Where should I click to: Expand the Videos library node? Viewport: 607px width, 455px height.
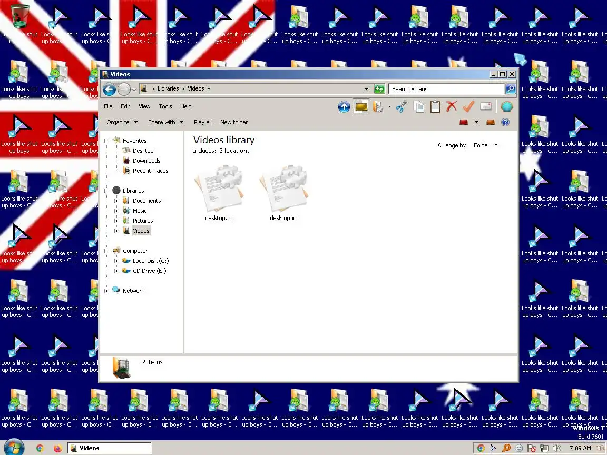tap(116, 231)
